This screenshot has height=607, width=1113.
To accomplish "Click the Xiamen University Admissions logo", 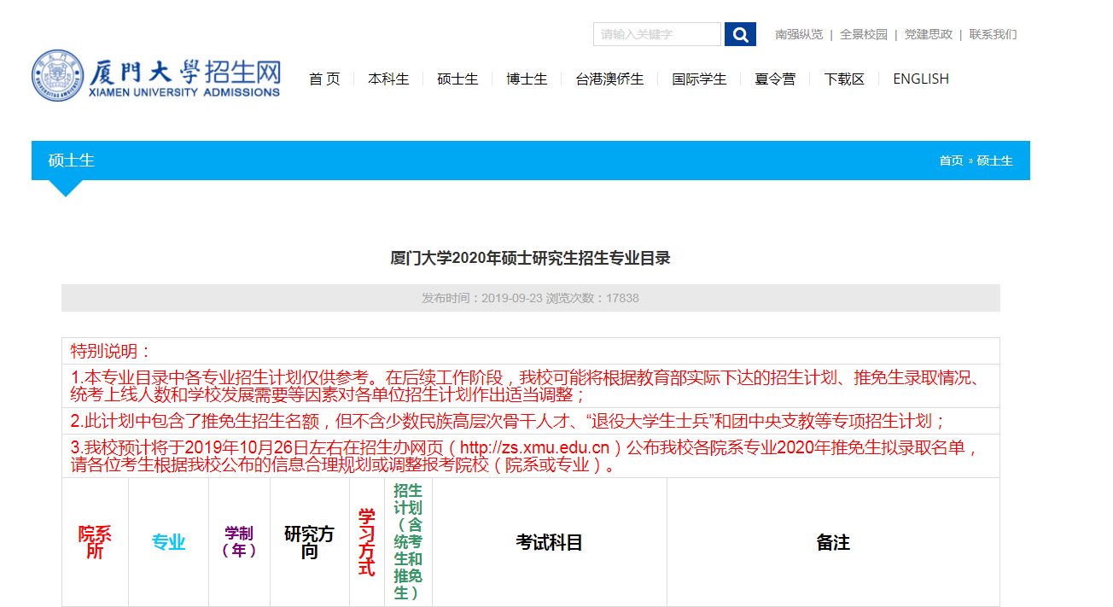I will 157,76.
